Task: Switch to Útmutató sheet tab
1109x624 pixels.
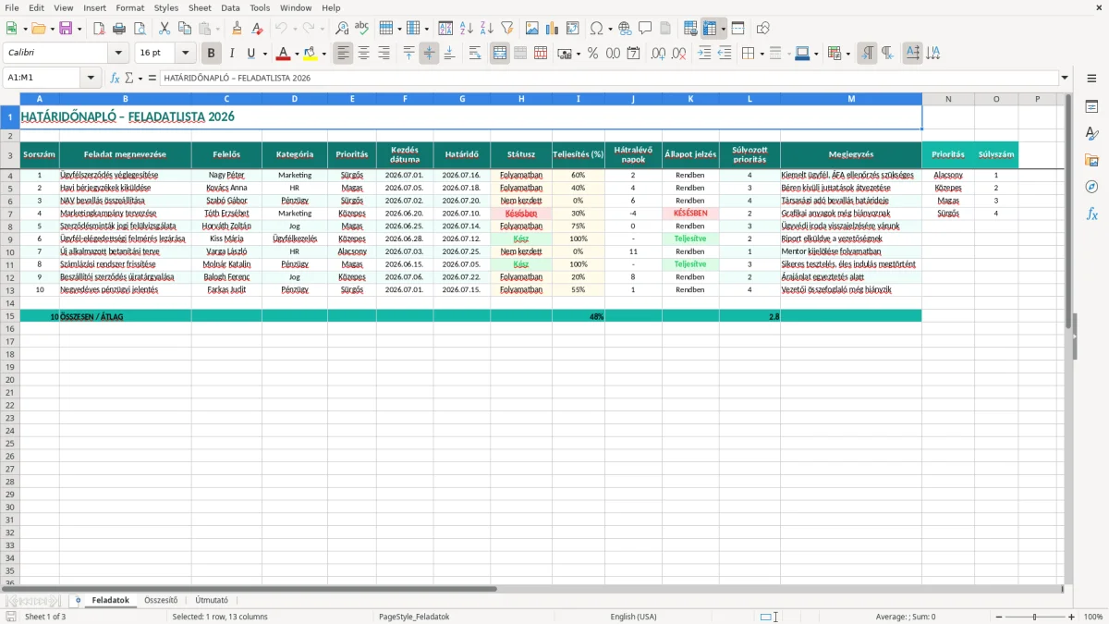Action: click(212, 600)
